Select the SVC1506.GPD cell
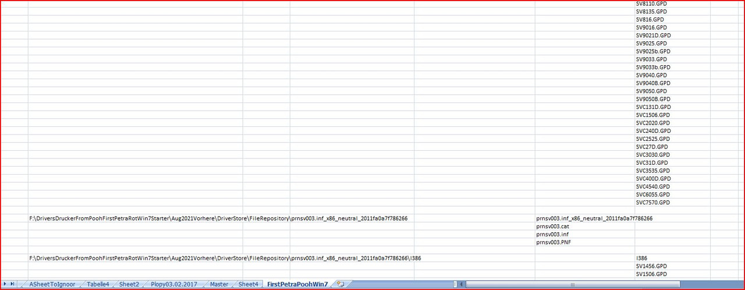Screen dimensions: 745x290 [x=672, y=115]
